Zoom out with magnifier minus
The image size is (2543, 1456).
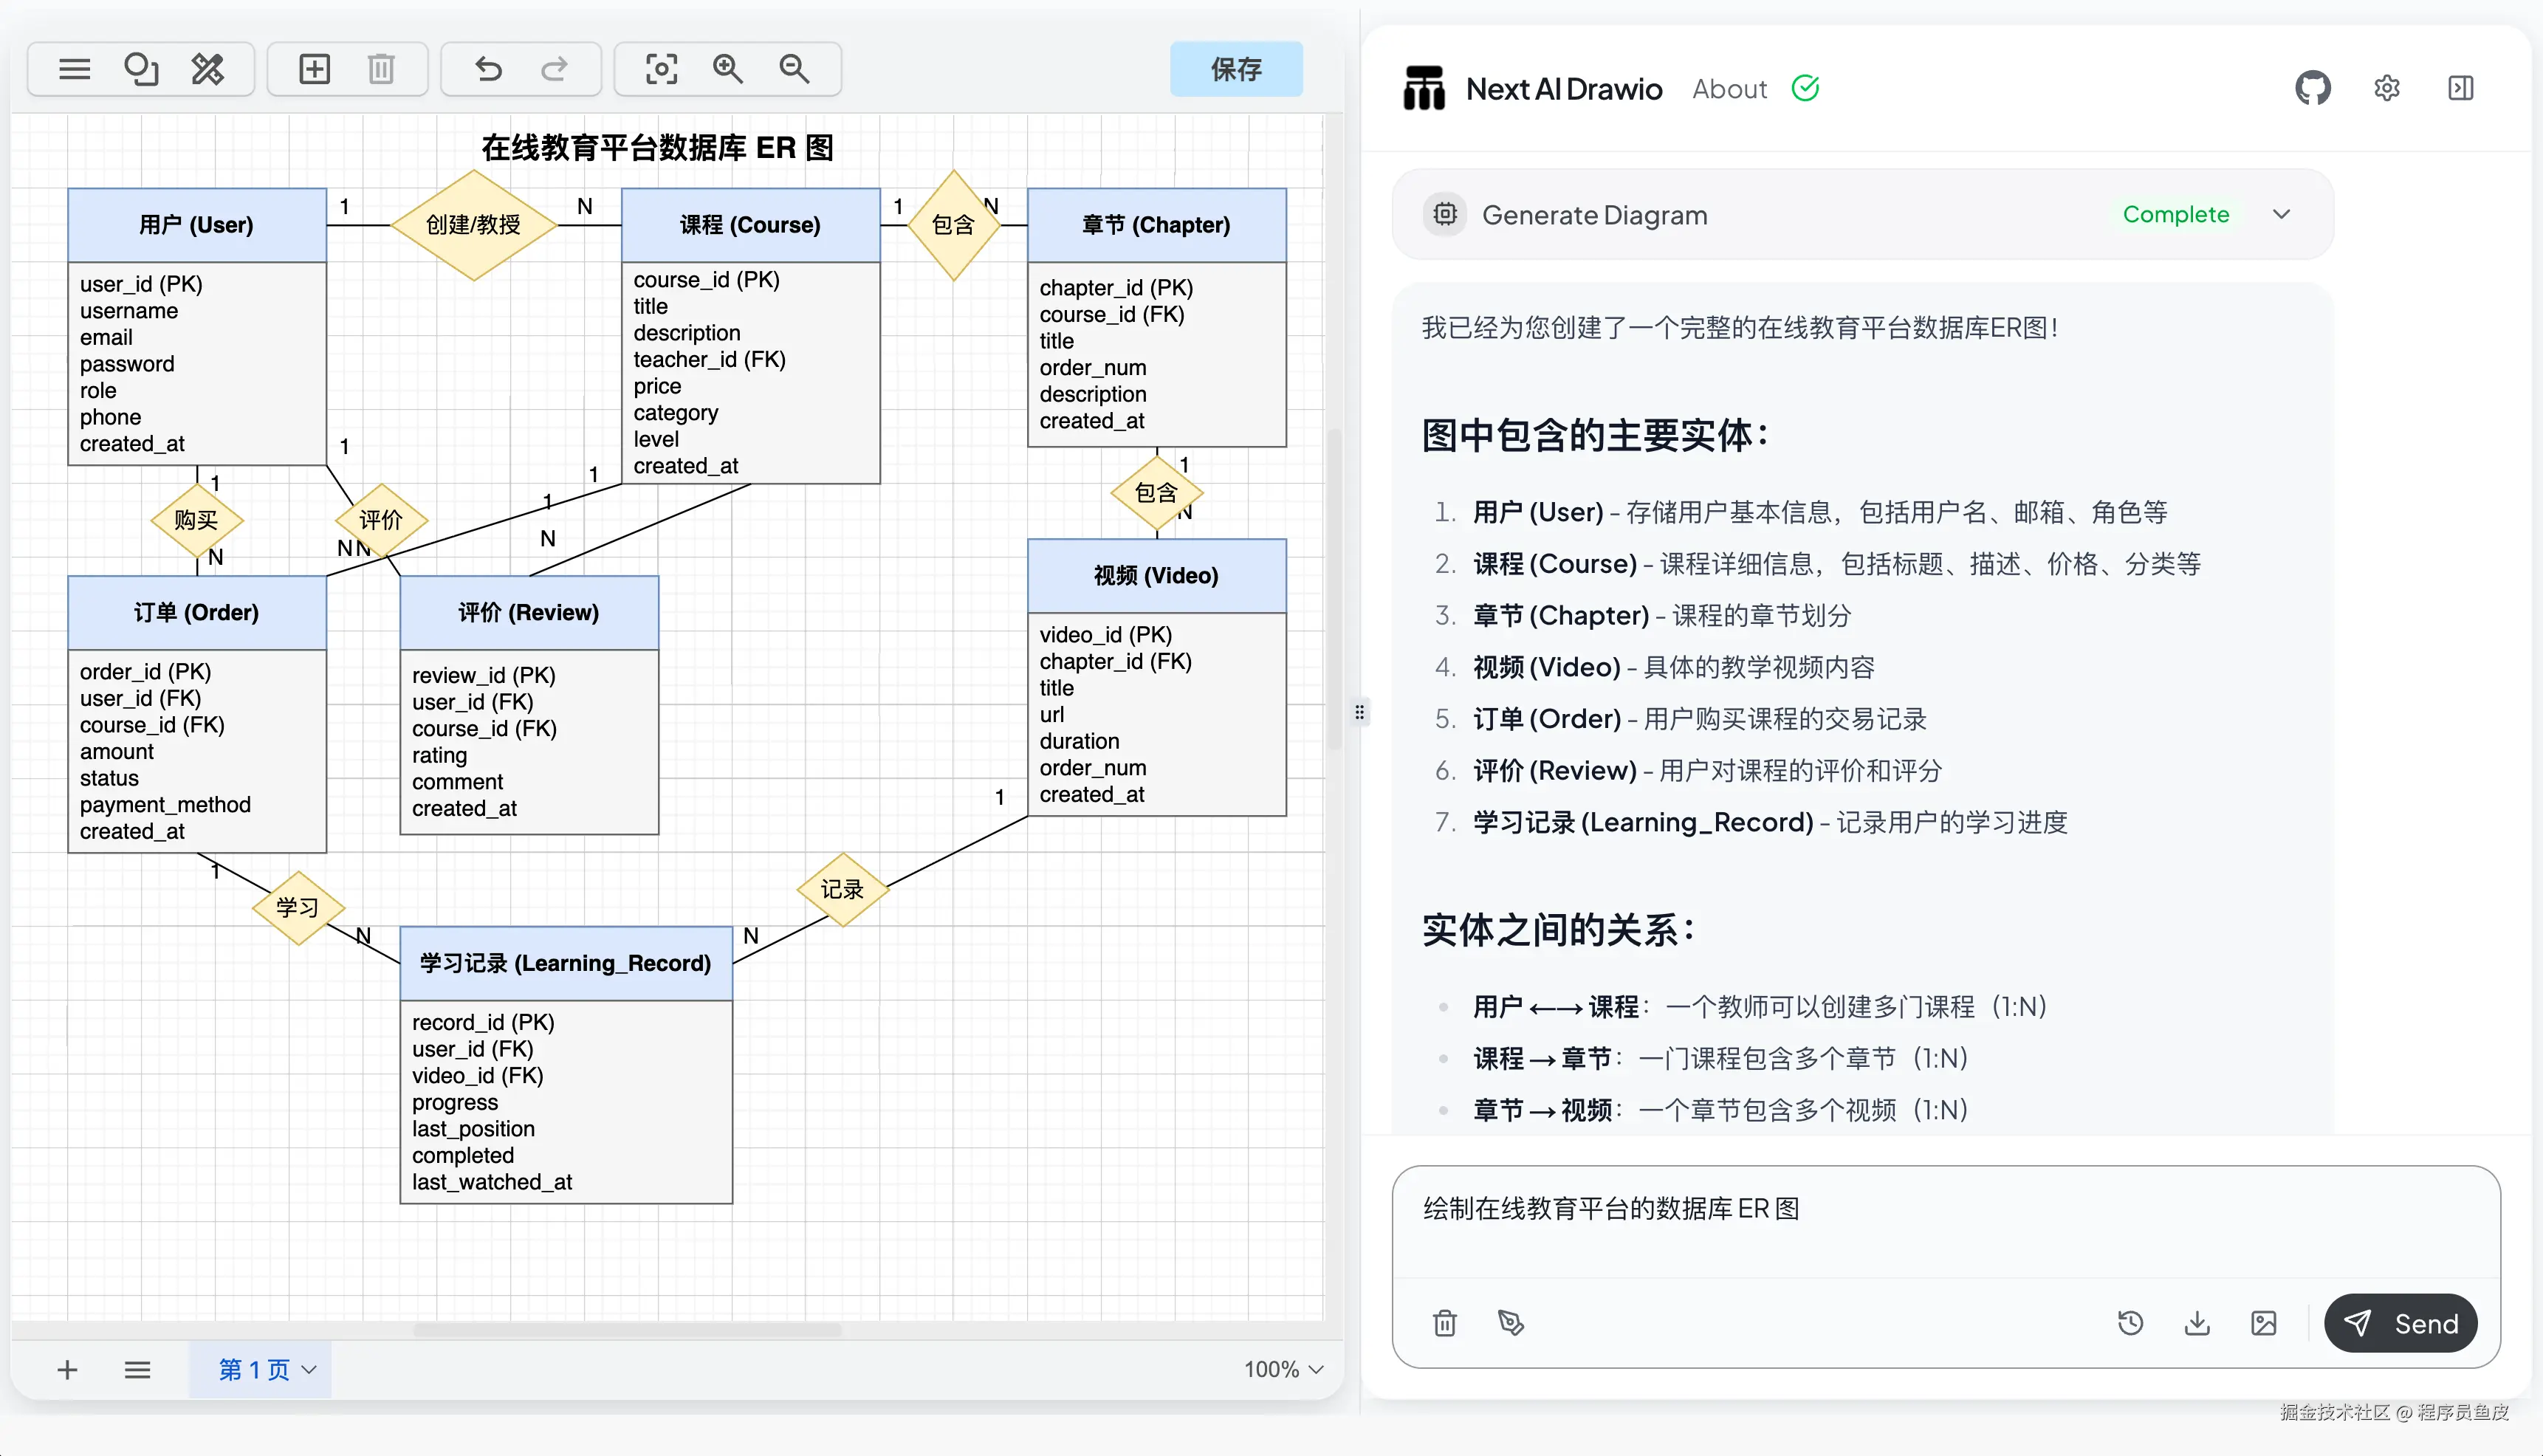794,69
